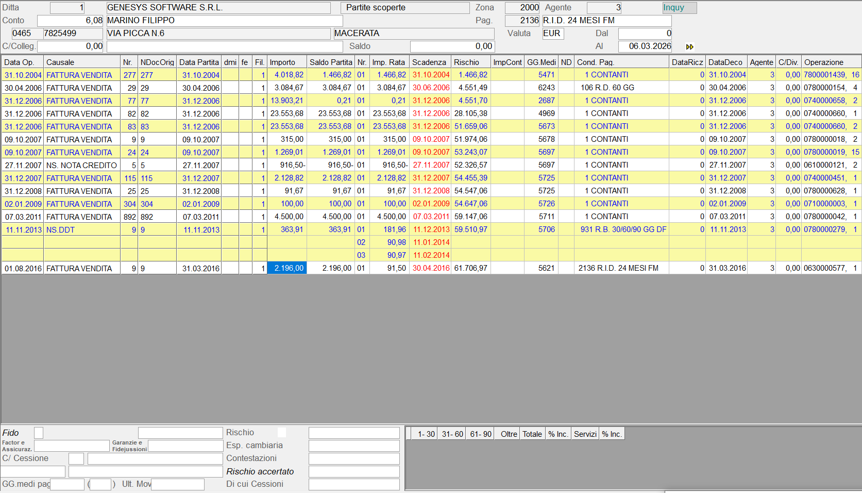This screenshot has height=493, width=862.
Task: Click the Saldo Partita column header
Action: [330, 62]
